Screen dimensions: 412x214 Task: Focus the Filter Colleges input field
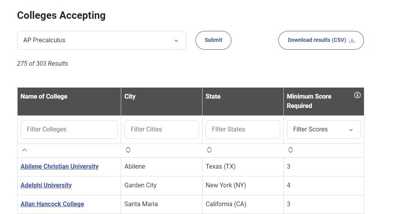[x=69, y=129]
